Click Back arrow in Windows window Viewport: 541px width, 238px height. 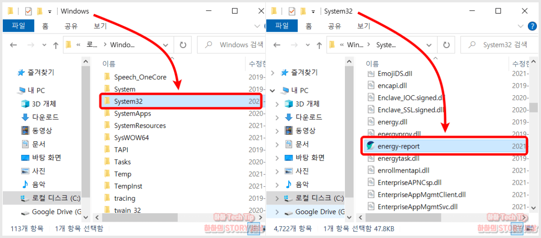point(14,45)
